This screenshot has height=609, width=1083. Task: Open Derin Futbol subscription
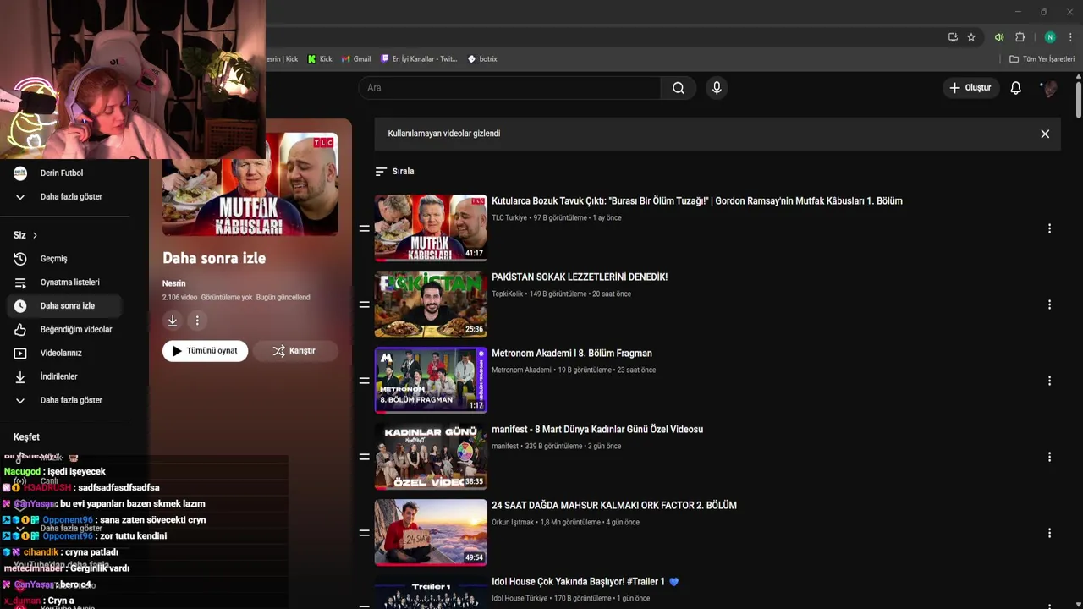pyautogui.click(x=64, y=173)
